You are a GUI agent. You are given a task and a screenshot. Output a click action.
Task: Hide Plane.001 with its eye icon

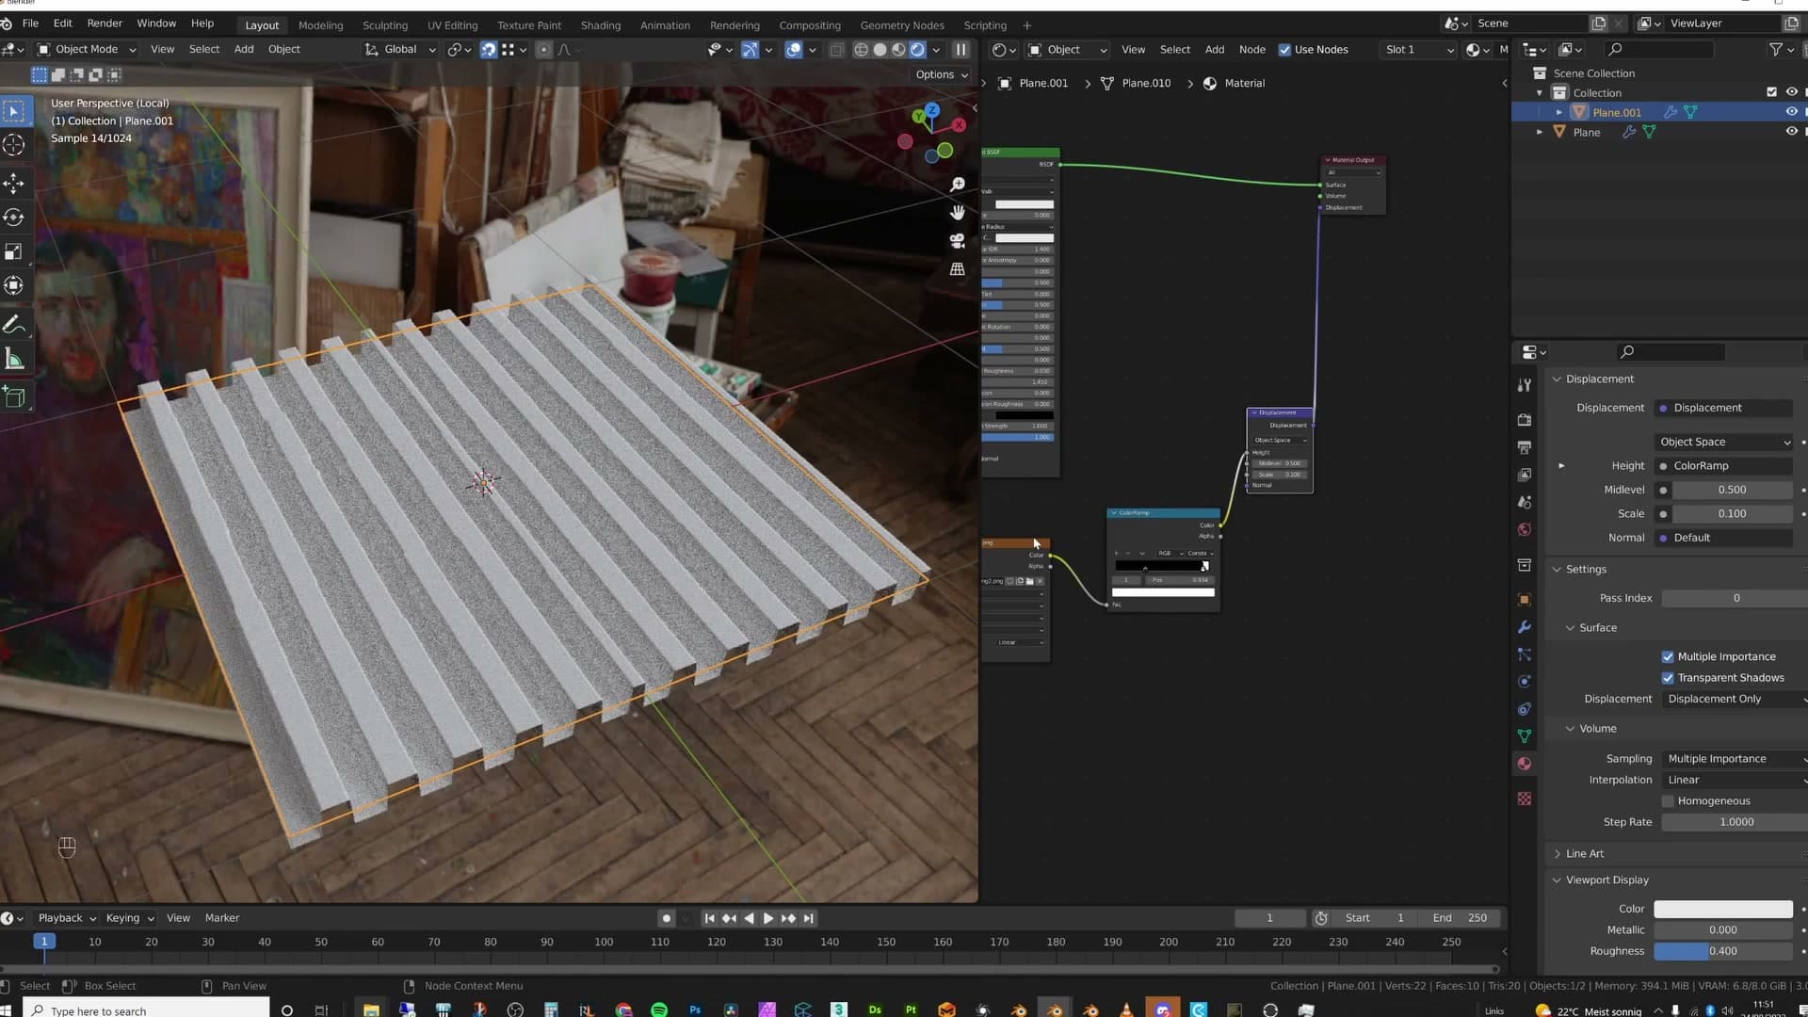[1791, 112]
